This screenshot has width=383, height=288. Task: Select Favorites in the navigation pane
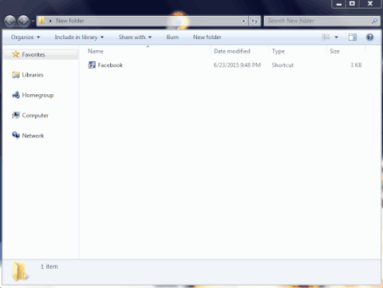[x=41, y=54]
